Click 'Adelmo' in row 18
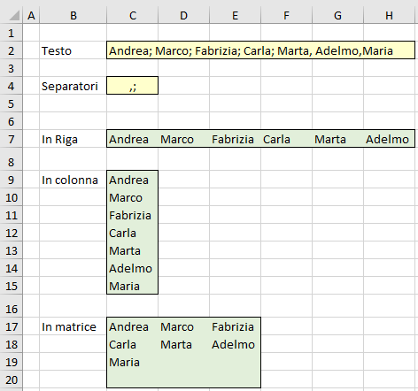Viewport: 418px width, 391px height. tap(233, 344)
